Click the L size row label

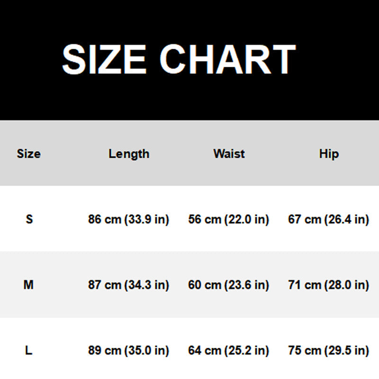[x=29, y=351]
